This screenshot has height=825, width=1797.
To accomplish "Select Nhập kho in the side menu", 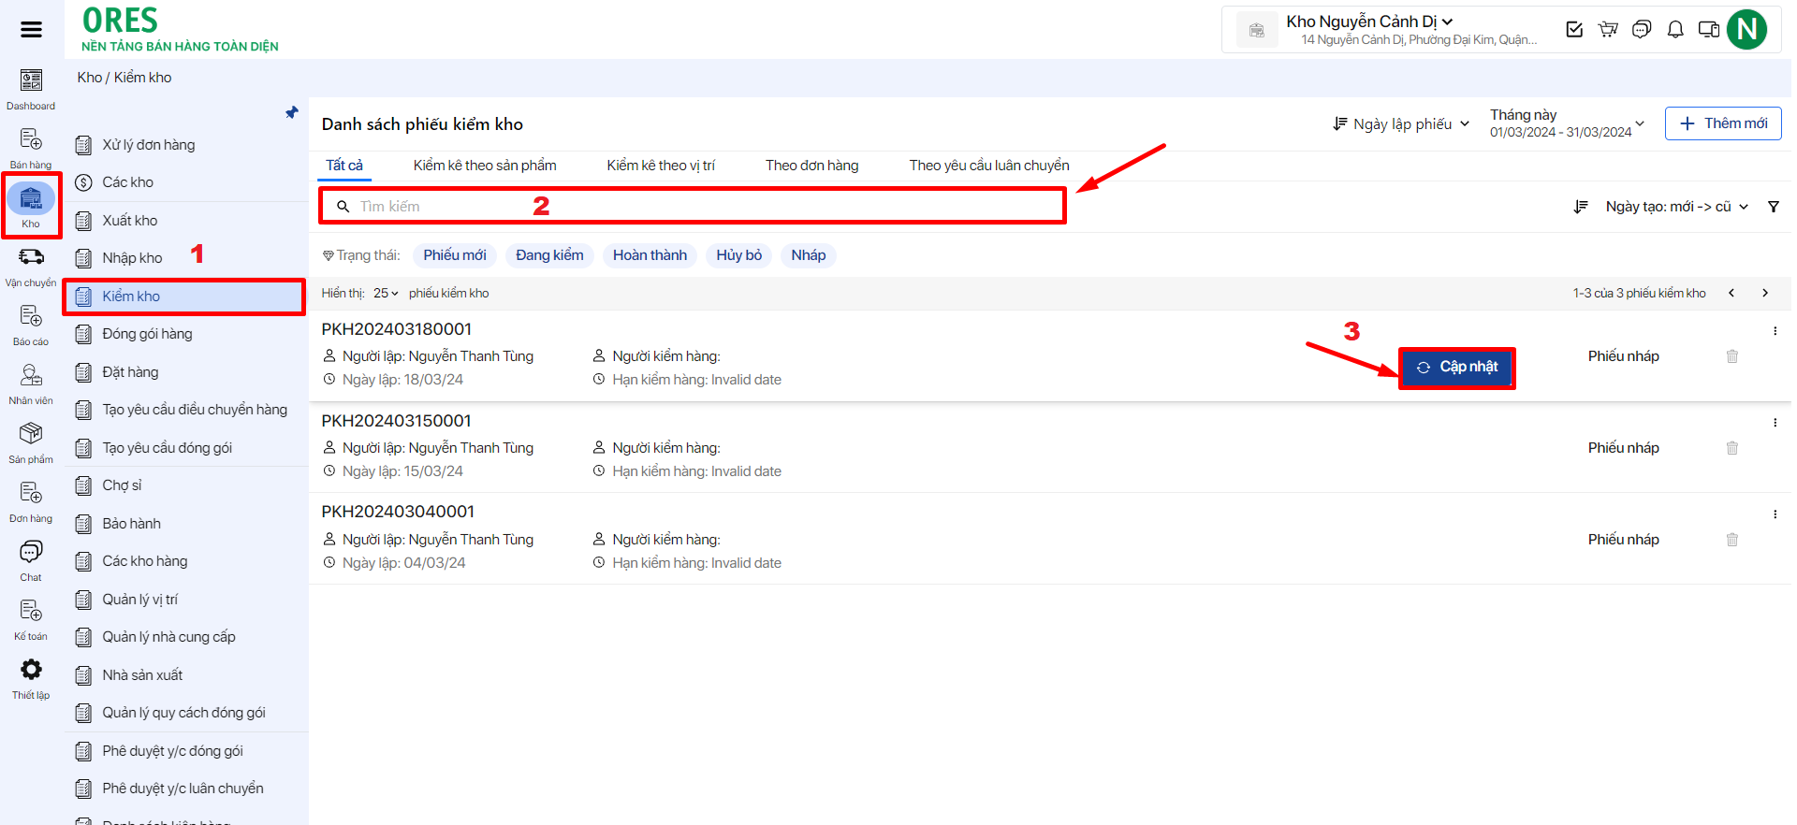I will point(132,258).
